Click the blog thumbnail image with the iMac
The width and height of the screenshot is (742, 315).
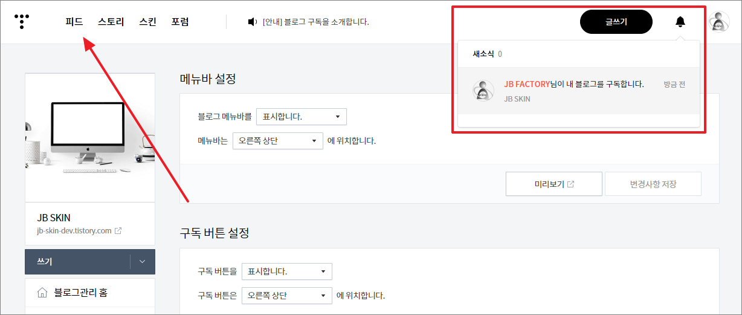pos(90,138)
